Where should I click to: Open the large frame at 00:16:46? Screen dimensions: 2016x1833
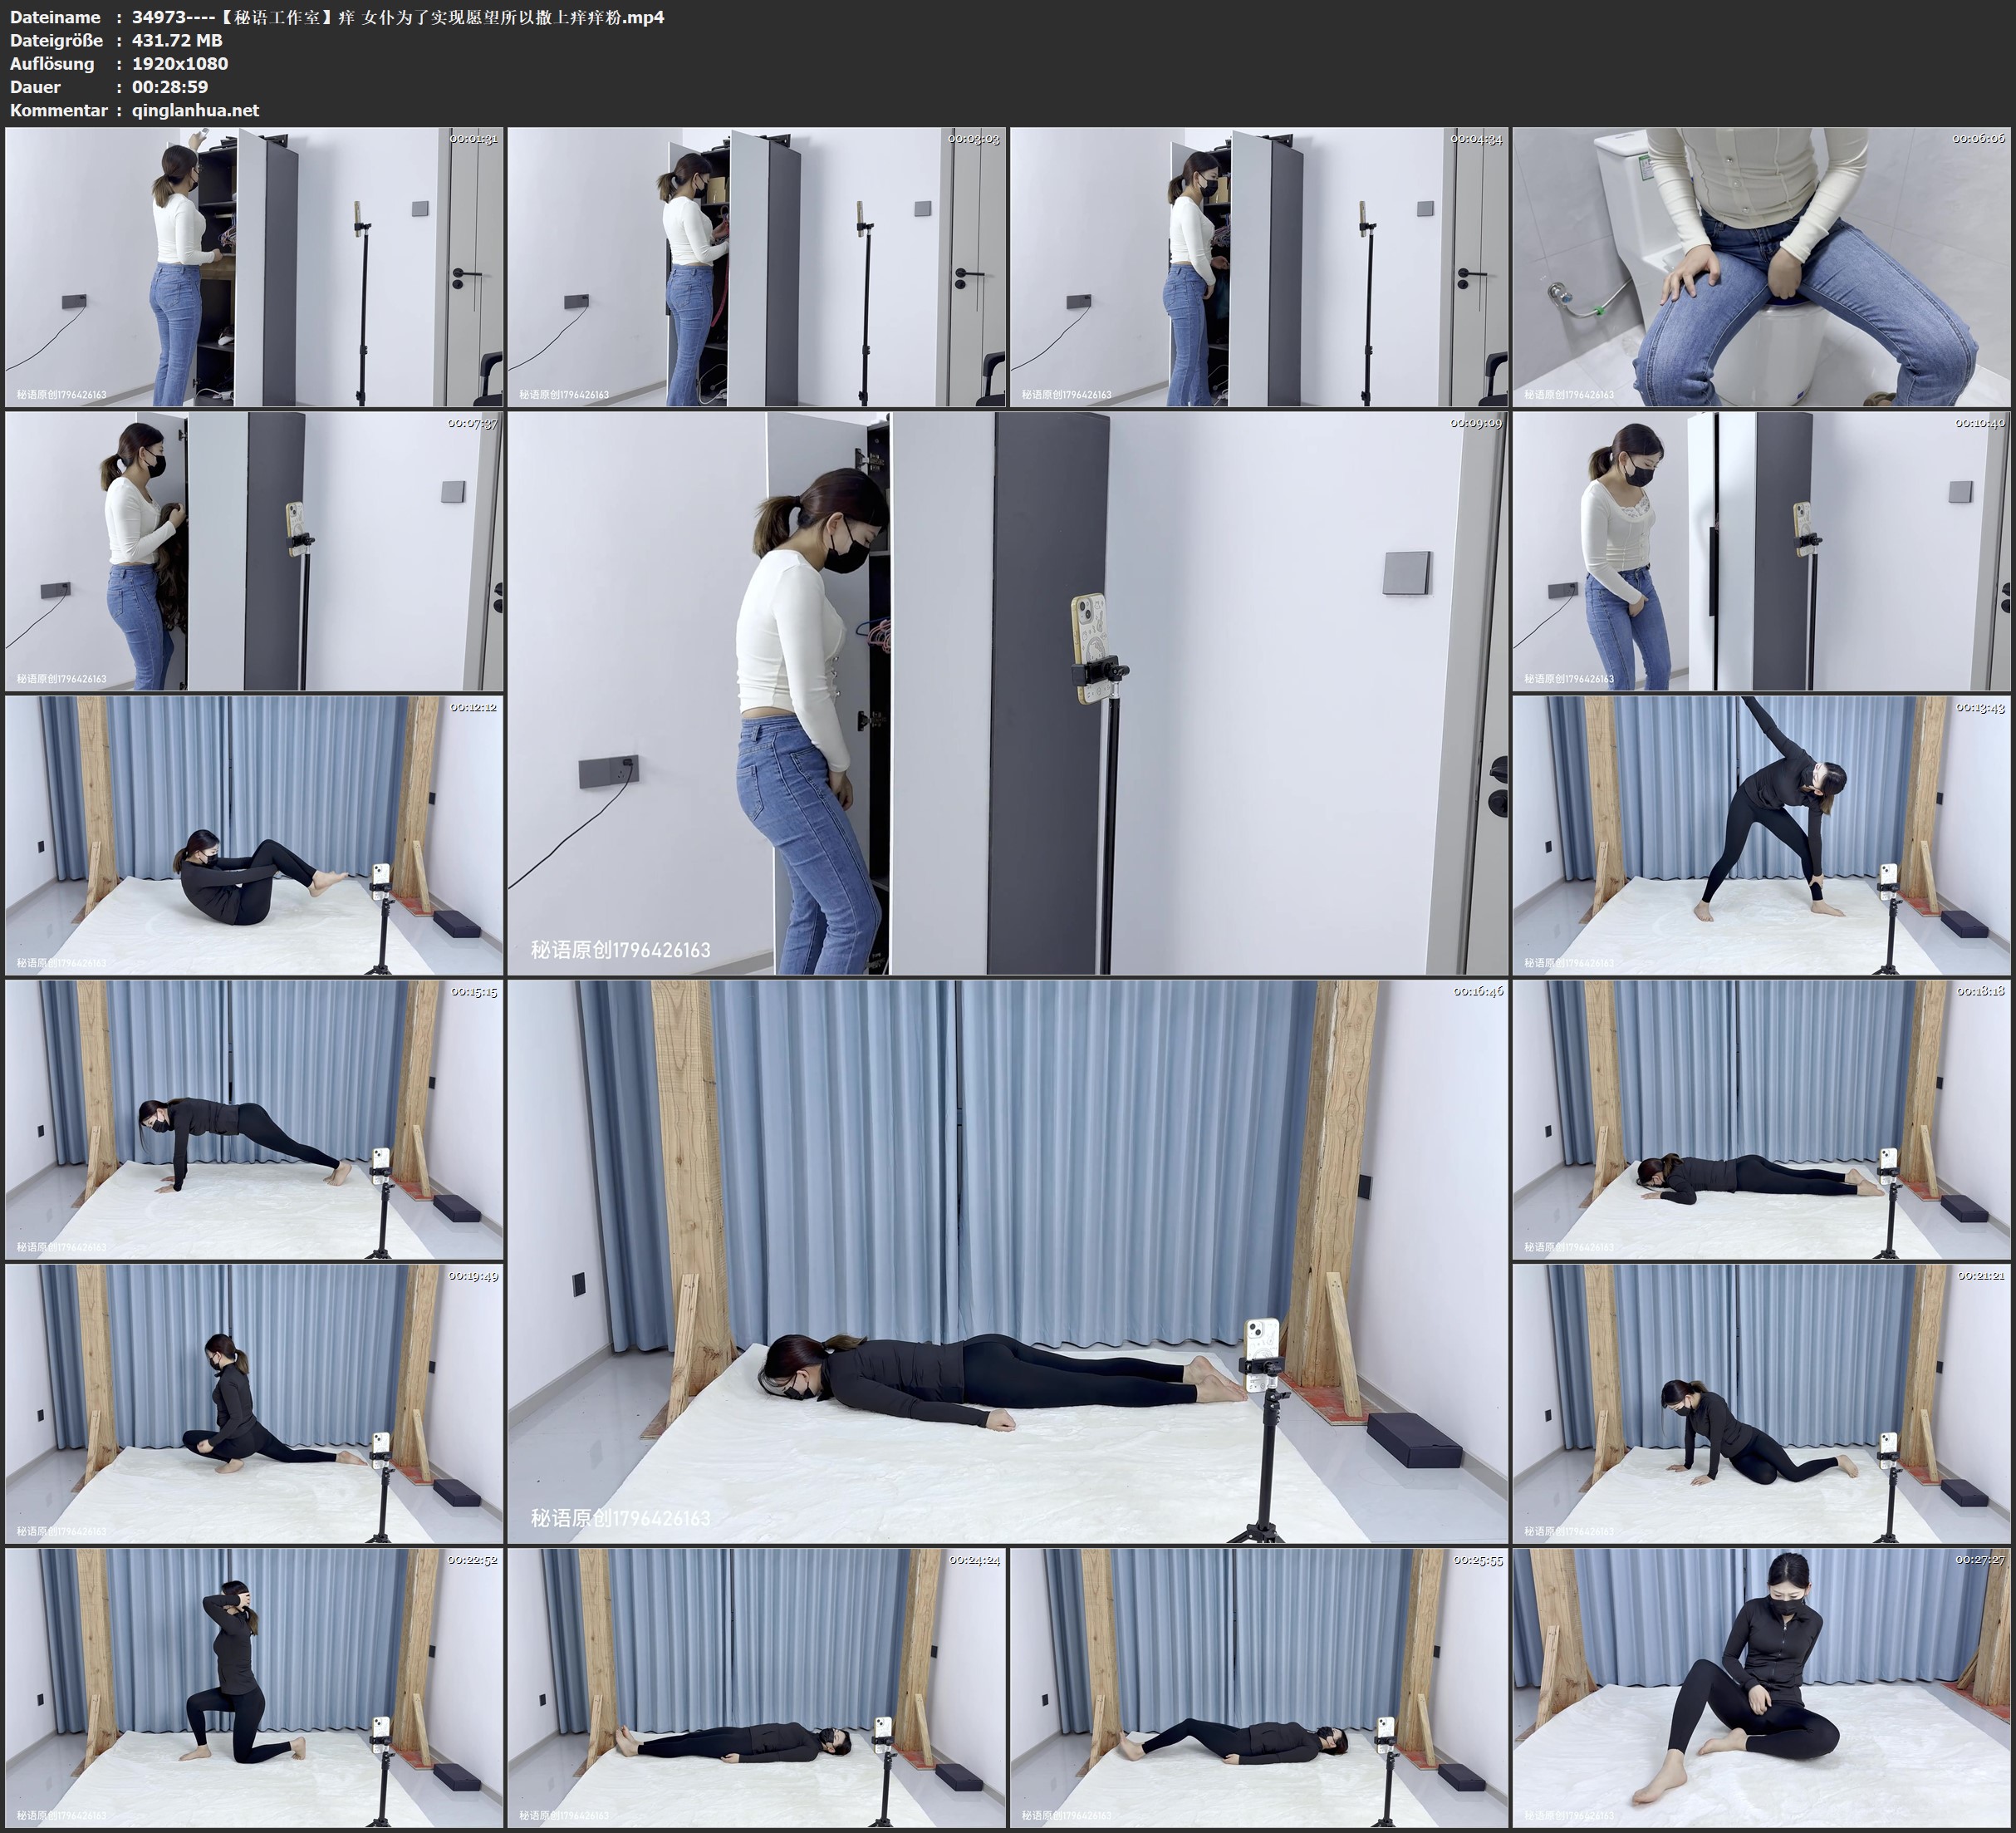tap(1007, 1260)
